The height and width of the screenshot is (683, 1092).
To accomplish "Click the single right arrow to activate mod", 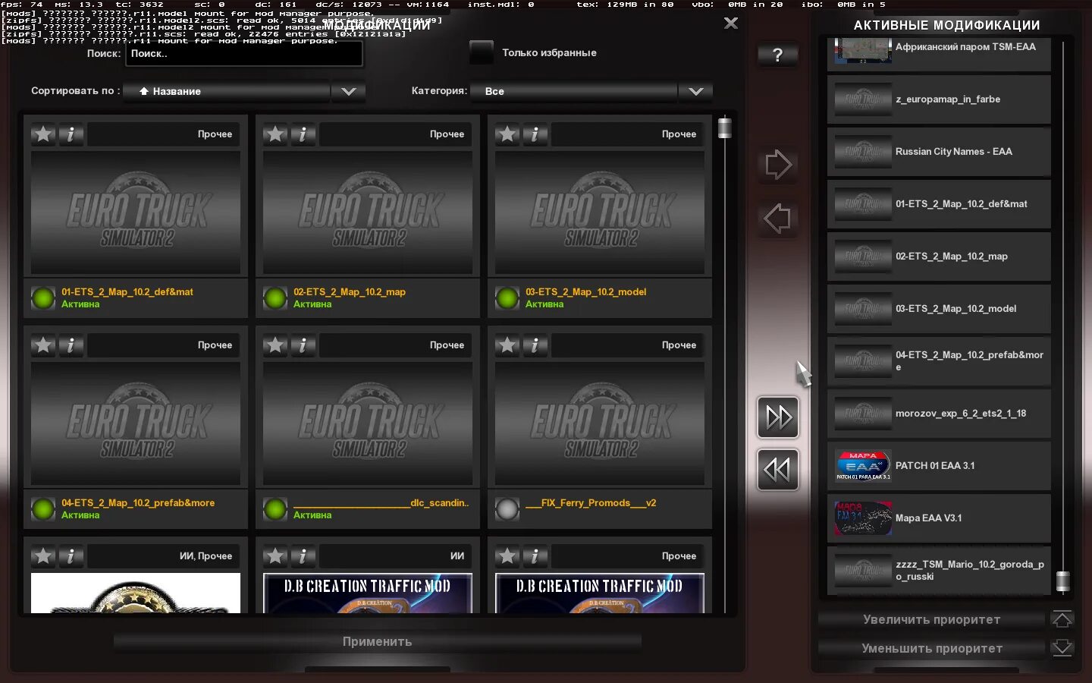I will [778, 165].
